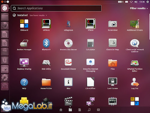The image size is (150, 113).
Task: Open Calculator
Action: (x=91, y=45)
